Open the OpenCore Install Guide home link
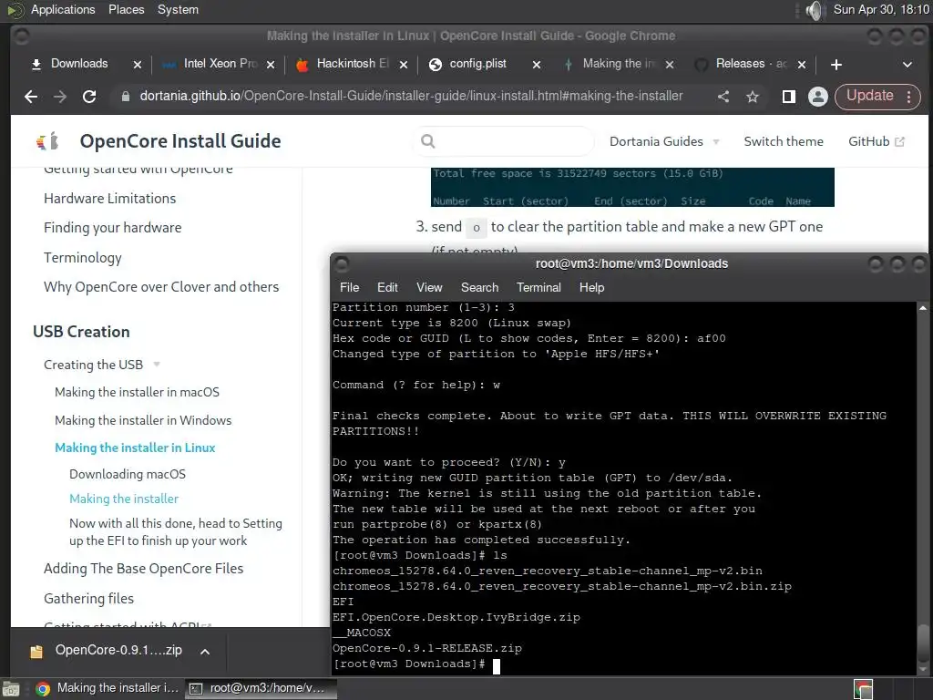 point(180,141)
